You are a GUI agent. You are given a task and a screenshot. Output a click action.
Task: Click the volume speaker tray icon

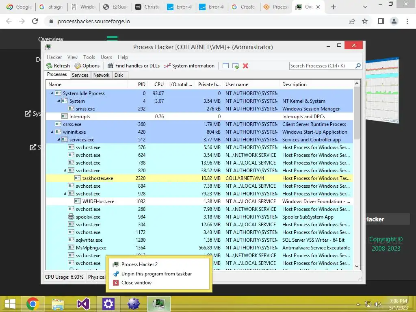coord(377,304)
